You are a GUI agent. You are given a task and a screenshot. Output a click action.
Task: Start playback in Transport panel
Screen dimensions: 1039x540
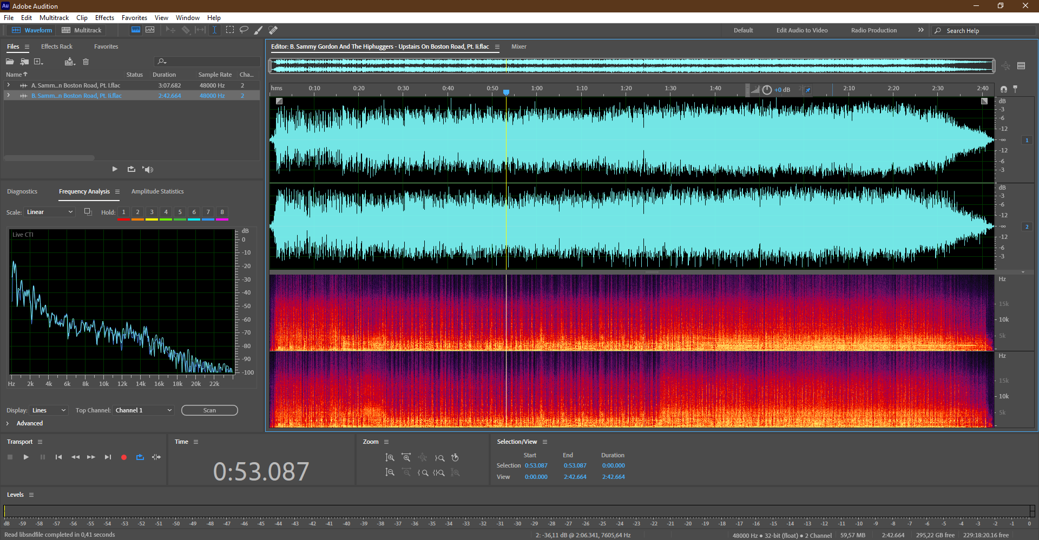click(26, 457)
